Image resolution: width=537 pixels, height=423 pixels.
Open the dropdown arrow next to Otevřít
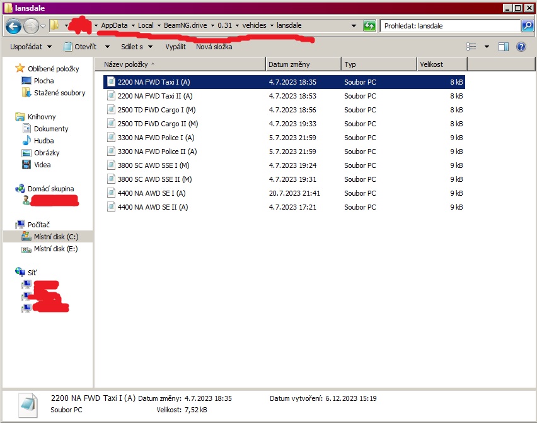pyautogui.click(x=107, y=47)
